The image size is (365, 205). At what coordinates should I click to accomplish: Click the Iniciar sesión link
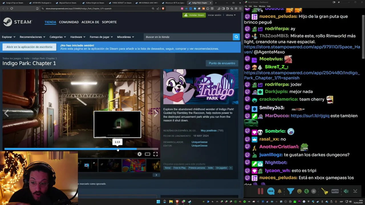[214, 15]
